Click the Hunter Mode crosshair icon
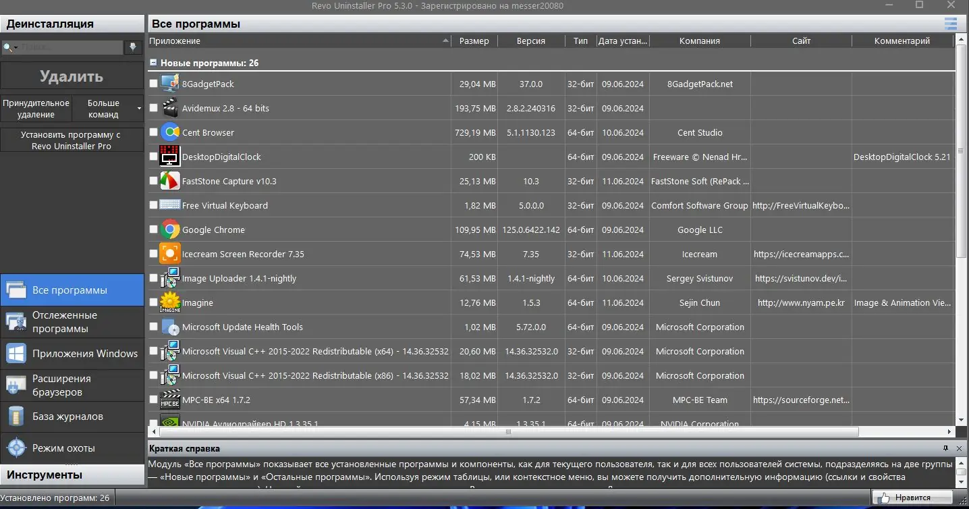 coord(16,448)
